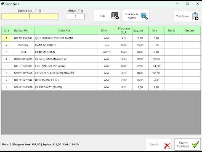The image size is (202, 152).
Task: Click the Barkod No column header
Action: (x=23, y=30)
